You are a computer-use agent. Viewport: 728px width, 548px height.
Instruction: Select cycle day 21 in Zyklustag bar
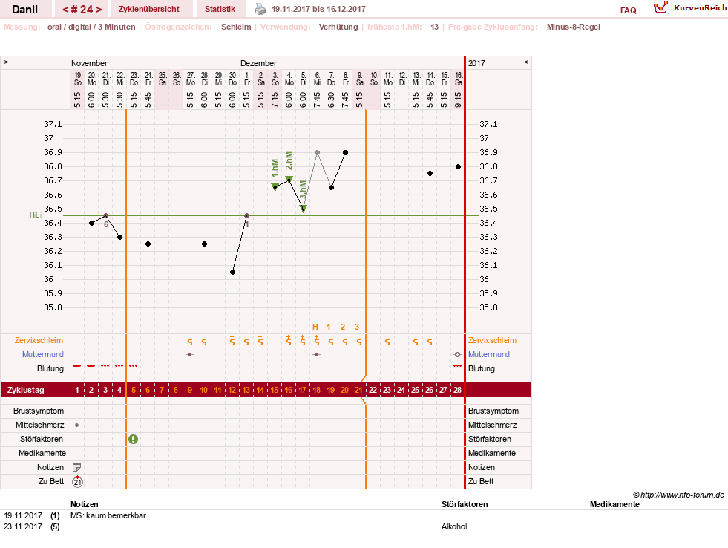358,390
